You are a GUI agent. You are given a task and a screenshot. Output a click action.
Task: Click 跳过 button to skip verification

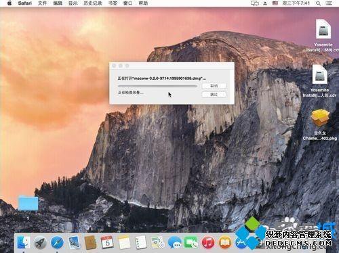(x=214, y=95)
